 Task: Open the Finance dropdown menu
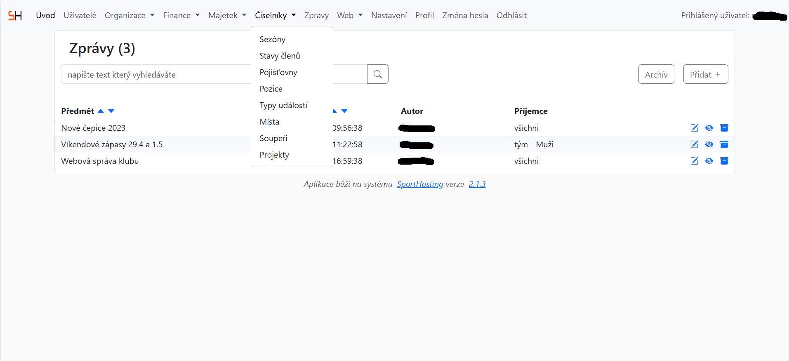tap(181, 15)
